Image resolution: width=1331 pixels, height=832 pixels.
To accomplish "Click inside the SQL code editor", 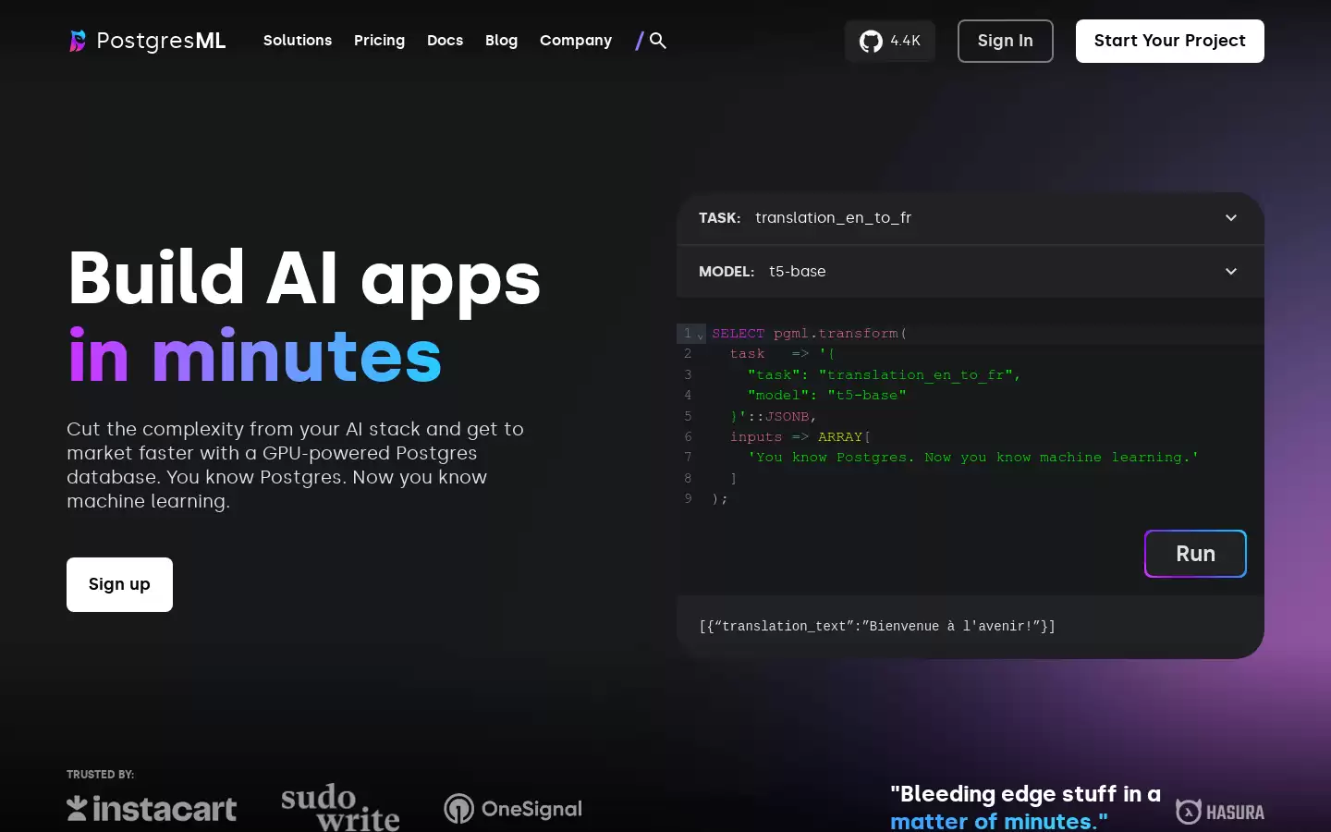I will [971, 416].
